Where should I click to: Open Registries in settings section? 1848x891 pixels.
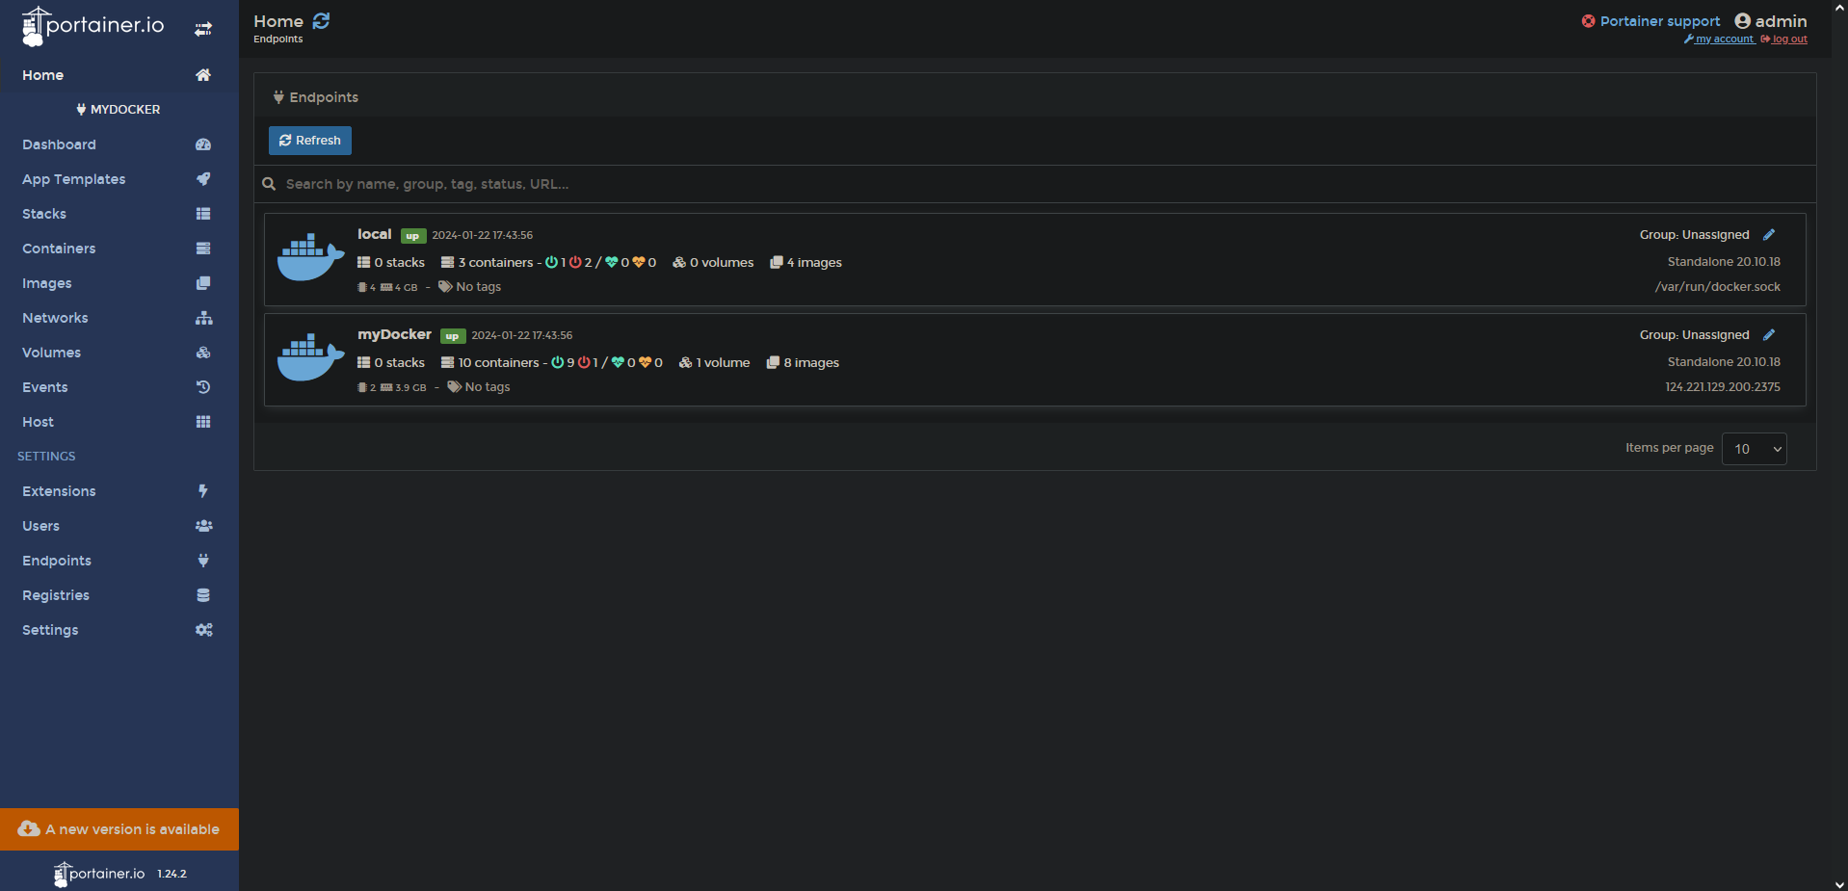(x=119, y=595)
